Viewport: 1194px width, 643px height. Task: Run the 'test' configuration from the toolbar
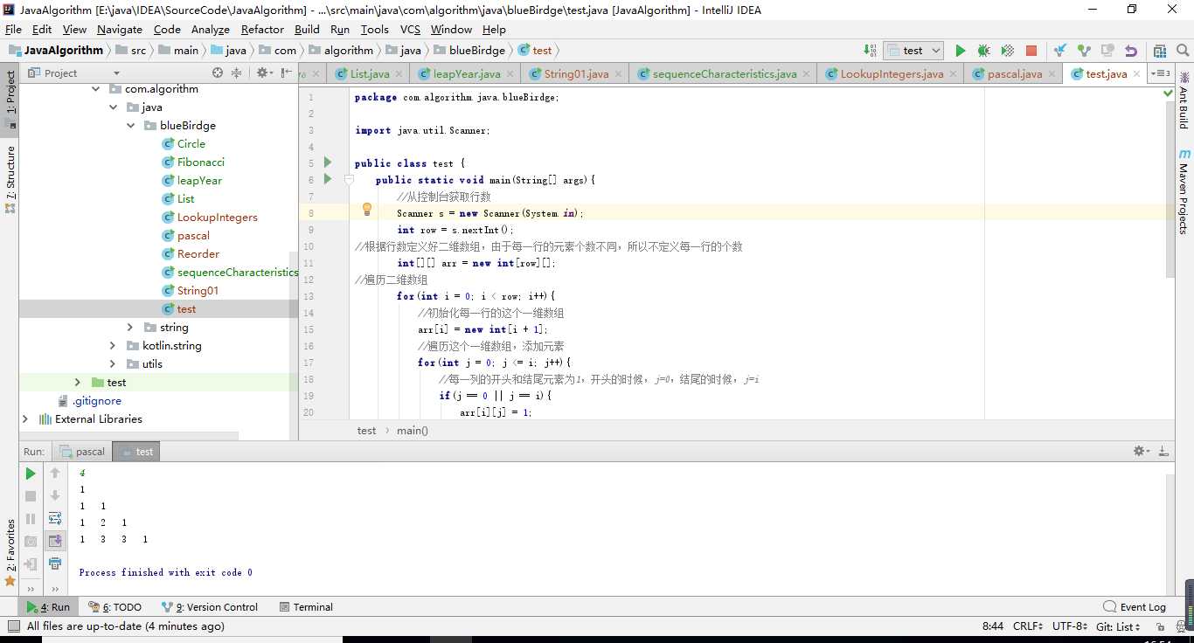tap(961, 51)
